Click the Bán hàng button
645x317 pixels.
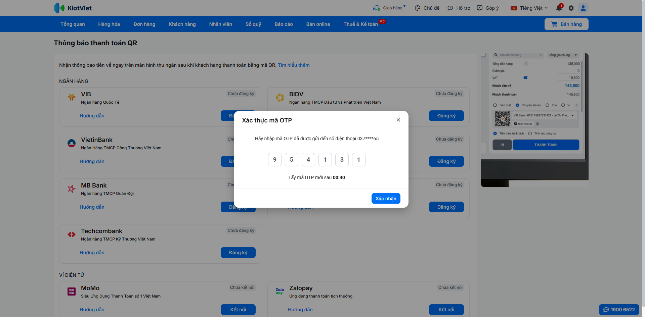tap(566, 24)
